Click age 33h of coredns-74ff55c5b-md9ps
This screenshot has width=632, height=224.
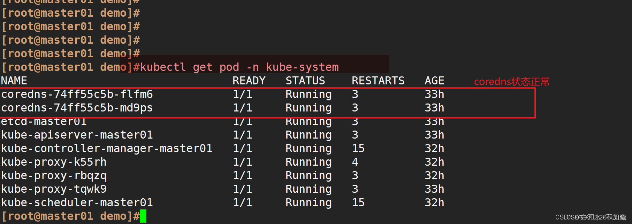(434, 108)
